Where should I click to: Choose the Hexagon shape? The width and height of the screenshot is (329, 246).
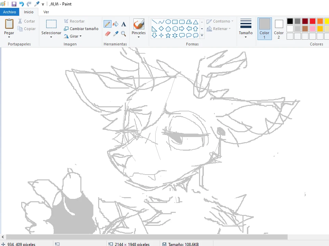[175, 29]
